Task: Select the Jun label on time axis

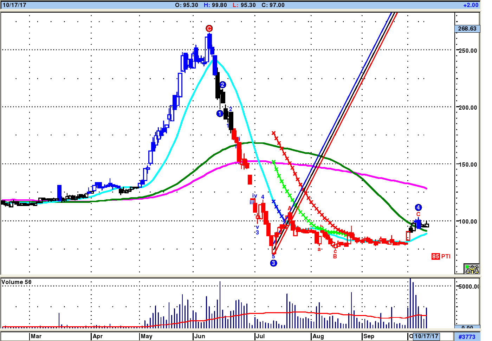Action: 200,336
